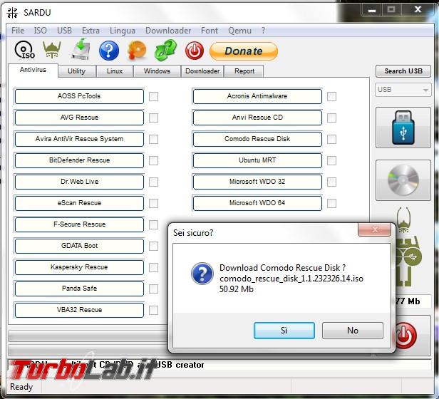Expand the USB drive dropdown
The width and height of the screenshot is (439, 399).
click(403, 90)
